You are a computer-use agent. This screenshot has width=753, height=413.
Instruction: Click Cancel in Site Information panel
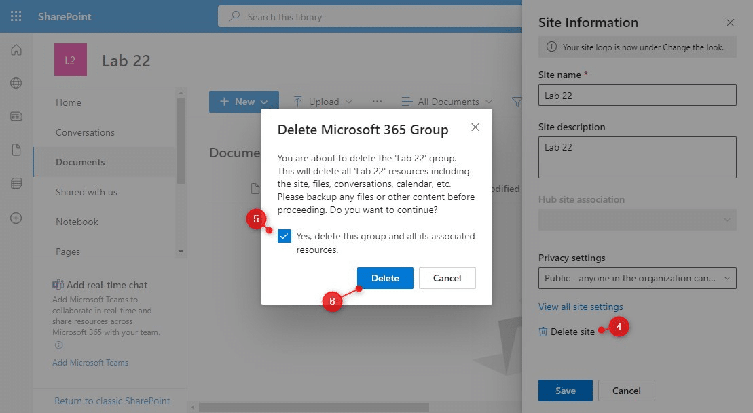626,391
